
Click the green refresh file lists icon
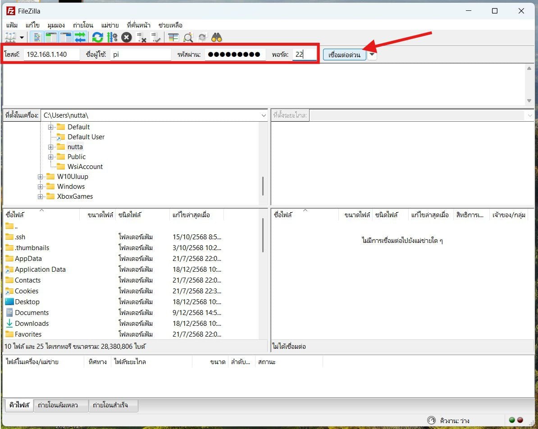click(x=98, y=37)
